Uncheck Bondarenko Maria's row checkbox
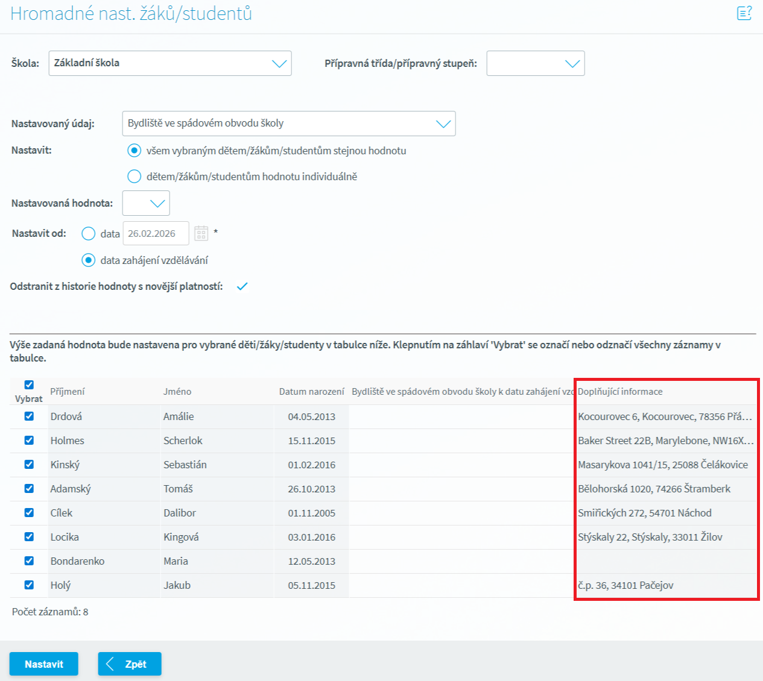Screen dimensions: 763x681 (29, 561)
